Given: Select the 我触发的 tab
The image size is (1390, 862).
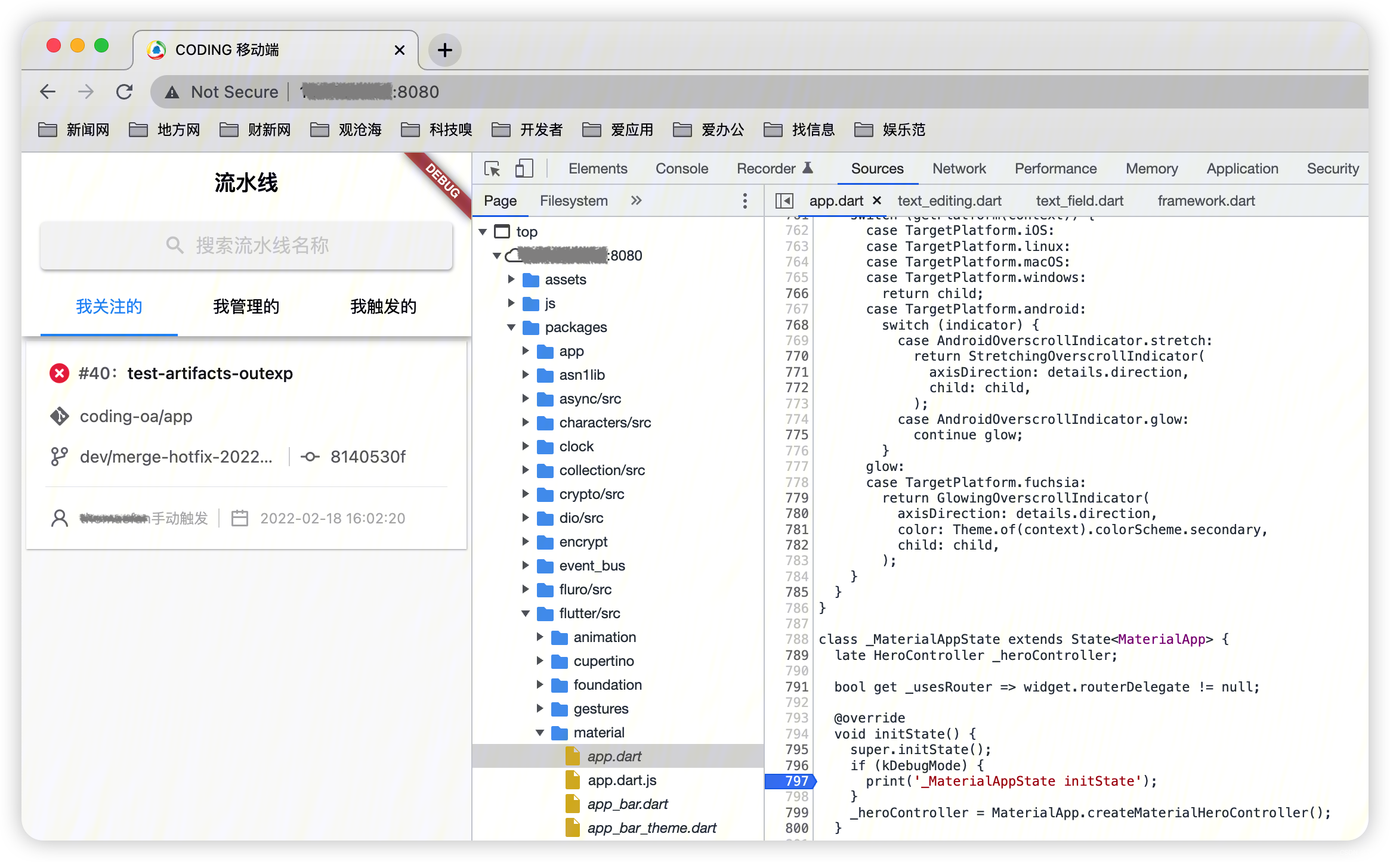Looking at the screenshot, I should pyautogui.click(x=384, y=306).
